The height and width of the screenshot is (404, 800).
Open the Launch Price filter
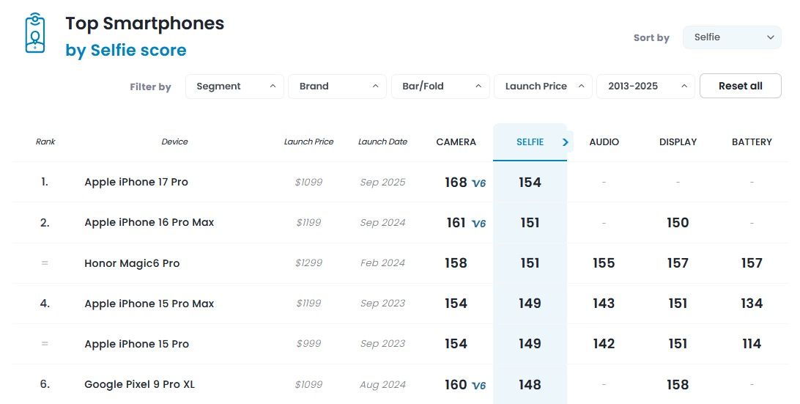543,87
